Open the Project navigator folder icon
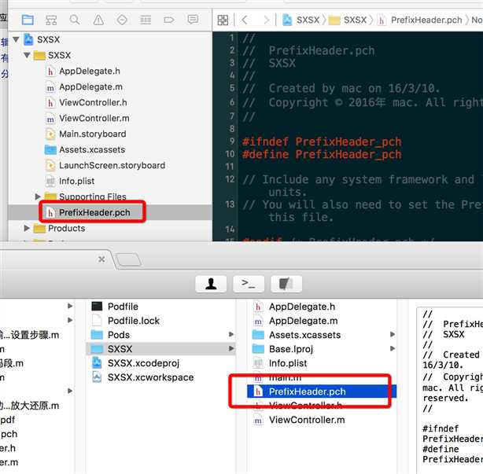The height and width of the screenshot is (474, 483). (28, 20)
